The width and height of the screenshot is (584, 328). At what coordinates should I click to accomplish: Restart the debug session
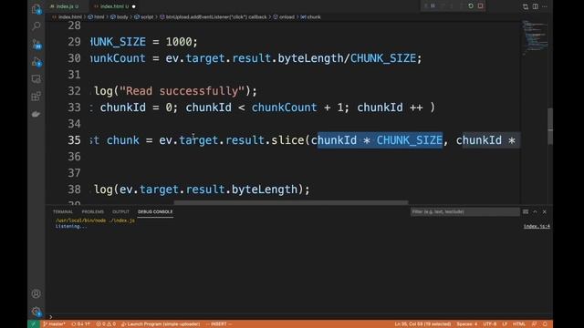click(x=471, y=6)
